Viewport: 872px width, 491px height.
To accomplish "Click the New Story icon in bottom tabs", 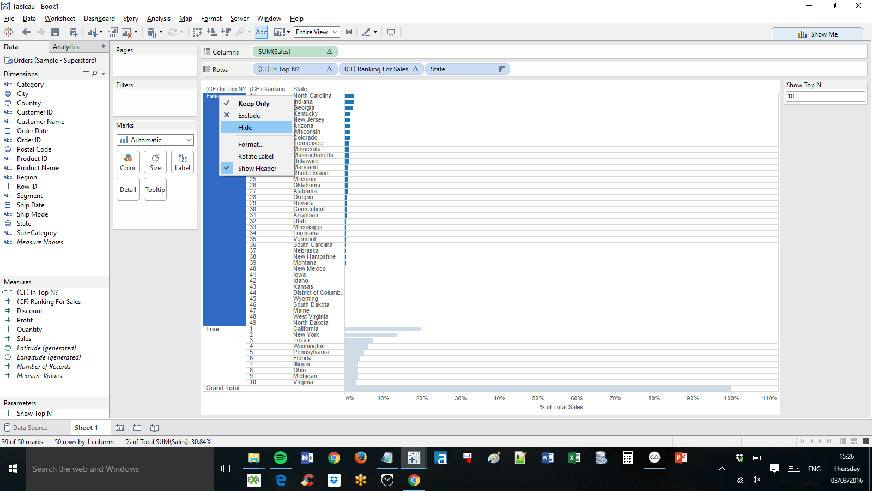I will [x=155, y=428].
